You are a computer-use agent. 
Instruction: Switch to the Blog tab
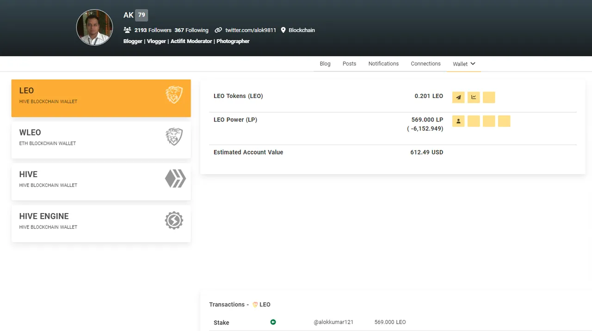(325, 64)
